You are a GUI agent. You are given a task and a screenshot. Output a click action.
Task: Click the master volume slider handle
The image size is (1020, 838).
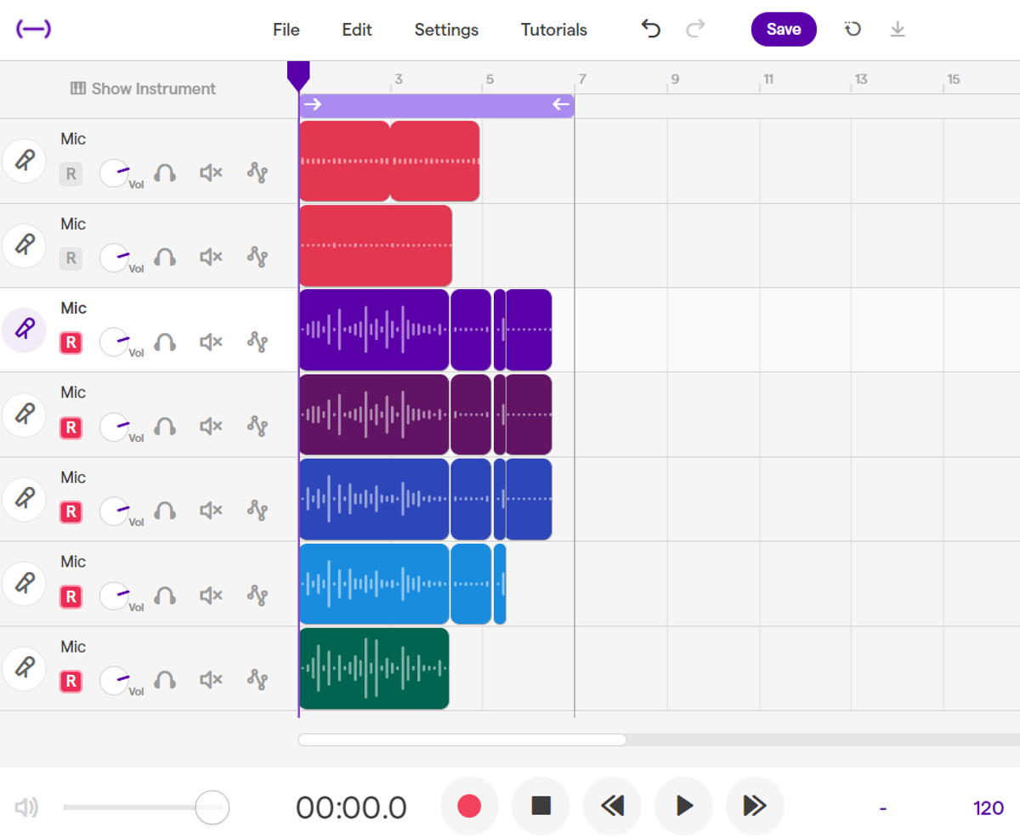coord(212,807)
